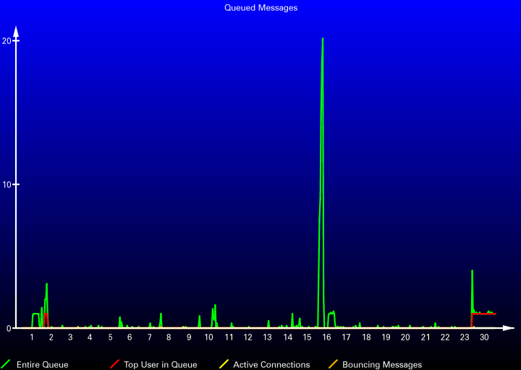The width and height of the screenshot is (521, 370).
Task: Click the x-axis label 30
Action: click(x=484, y=337)
